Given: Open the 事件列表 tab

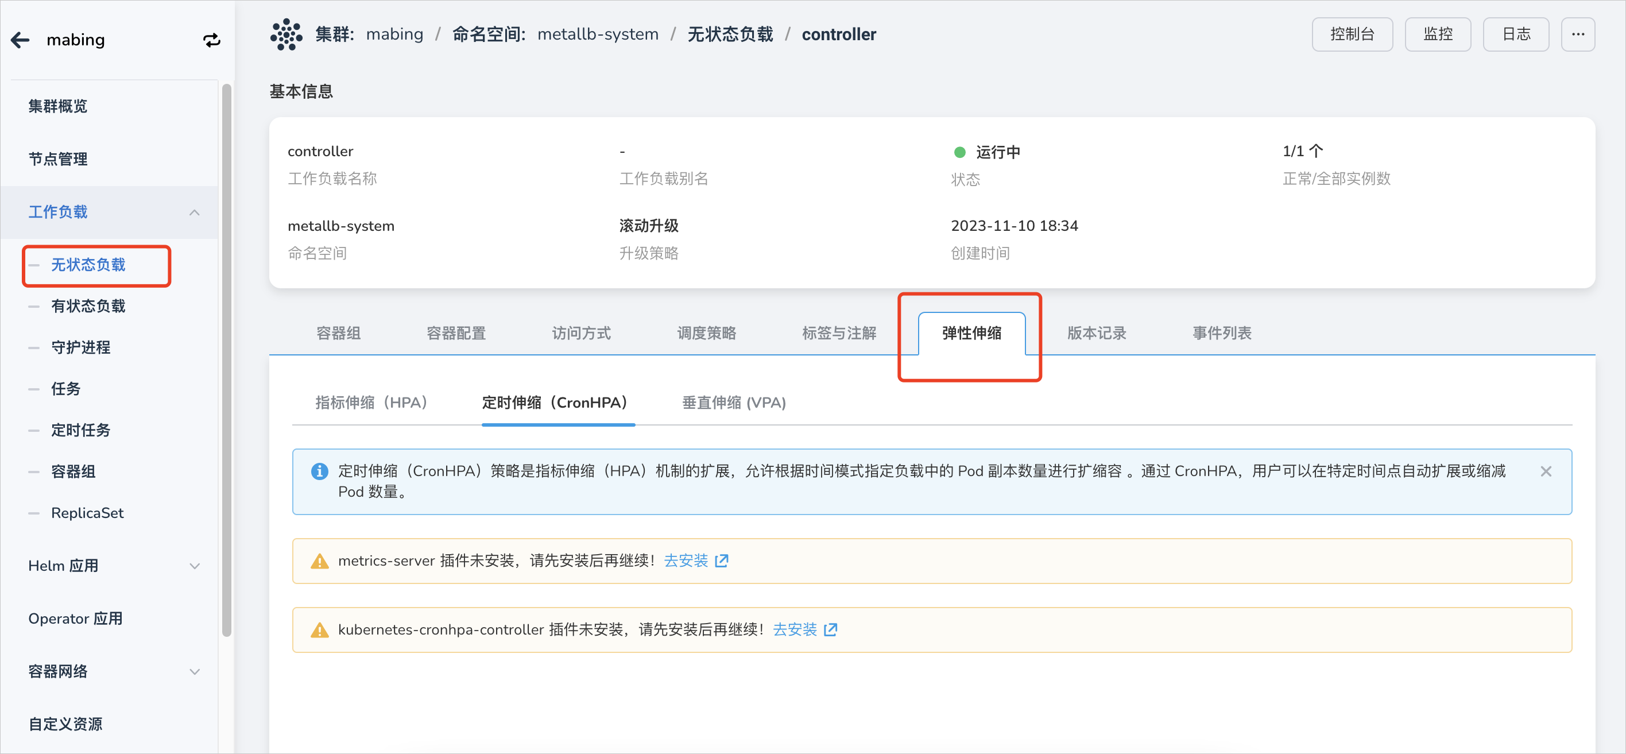Looking at the screenshot, I should point(1221,333).
